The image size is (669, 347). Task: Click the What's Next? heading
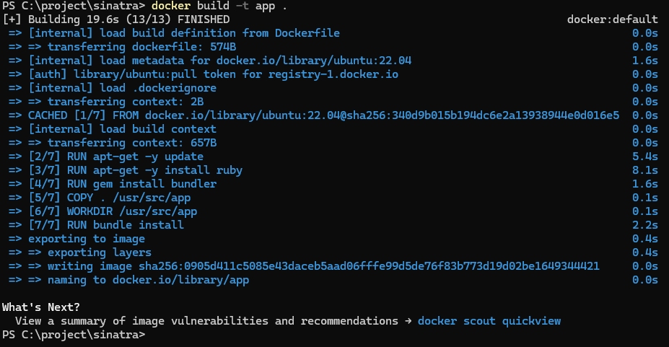[41, 307]
